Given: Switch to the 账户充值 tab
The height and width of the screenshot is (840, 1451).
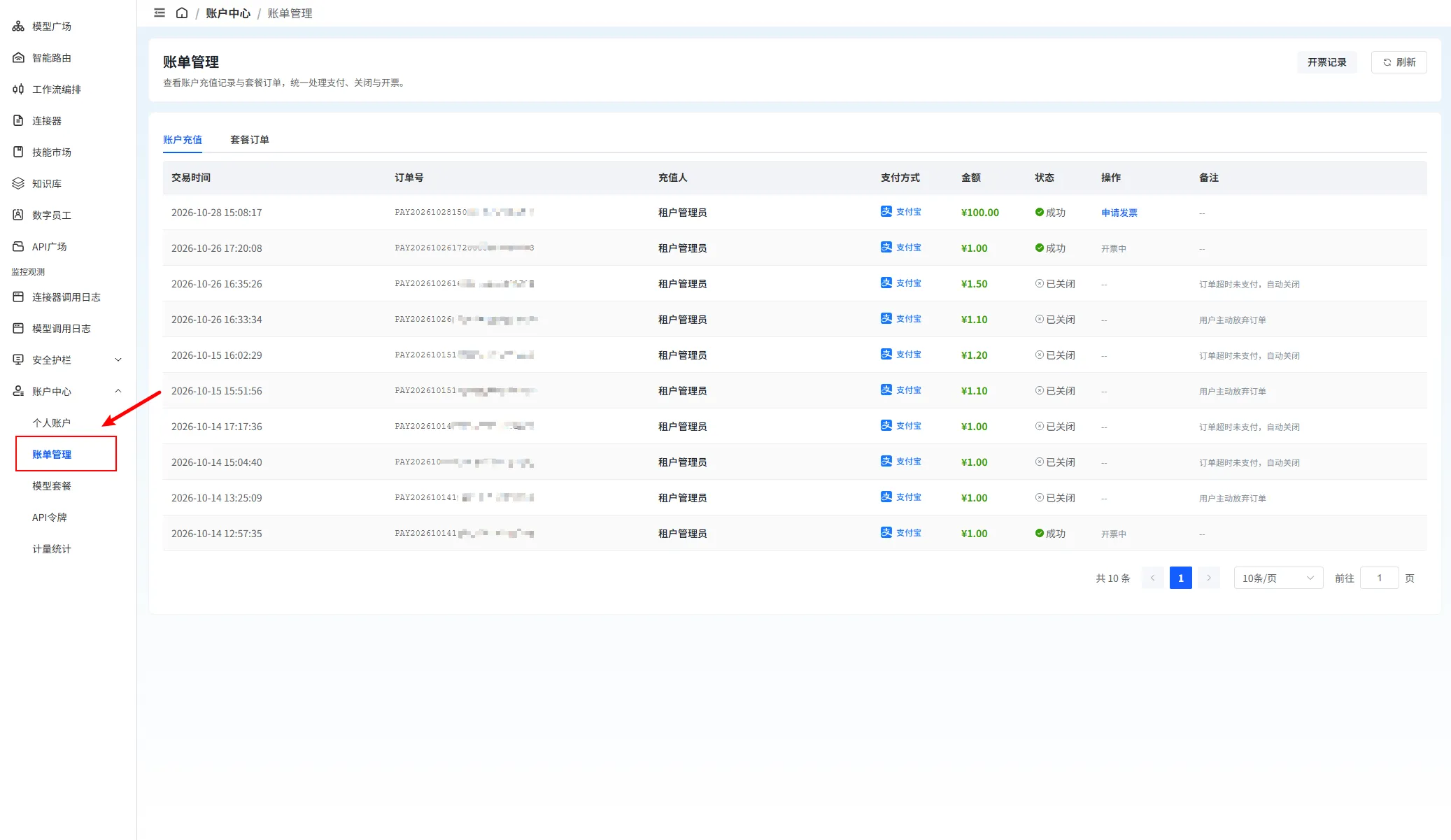Looking at the screenshot, I should [x=183, y=140].
